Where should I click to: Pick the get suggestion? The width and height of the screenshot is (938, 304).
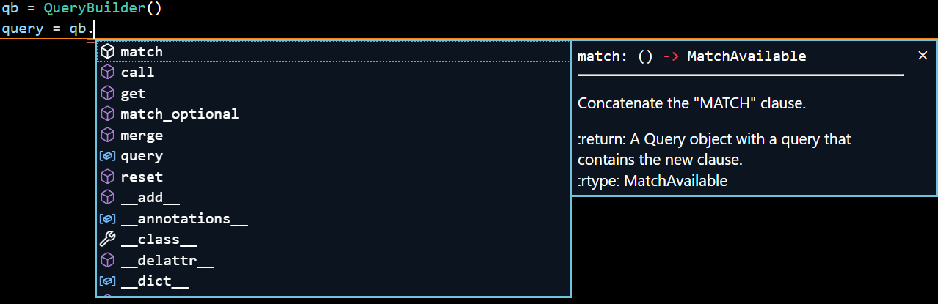click(x=134, y=94)
